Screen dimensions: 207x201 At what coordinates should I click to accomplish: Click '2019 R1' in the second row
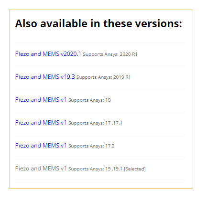point(122,77)
